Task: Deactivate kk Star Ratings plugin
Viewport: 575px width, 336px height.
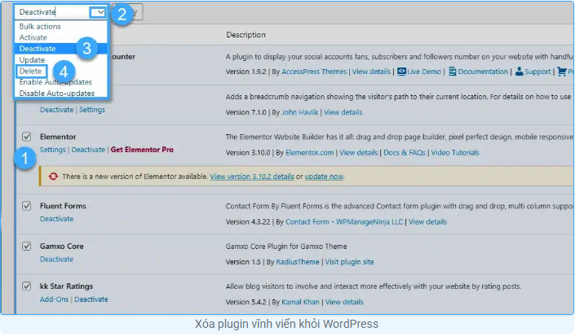Action: point(91,299)
